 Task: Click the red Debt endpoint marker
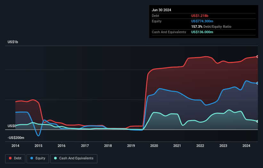[258, 57]
